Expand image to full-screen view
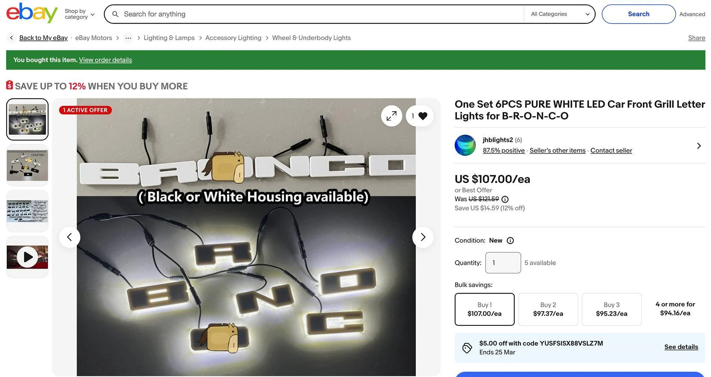 click(x=391, y=116)
